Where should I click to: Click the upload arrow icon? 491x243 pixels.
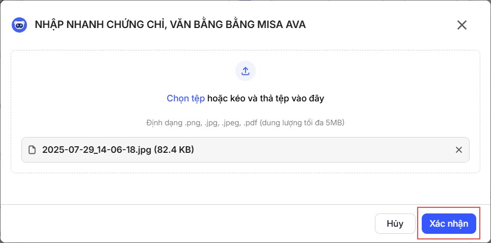245,71
